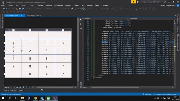This screenshot has width=180, height=101.
Task: Open the Windows Start menu
Action: (x=3, y=98)
